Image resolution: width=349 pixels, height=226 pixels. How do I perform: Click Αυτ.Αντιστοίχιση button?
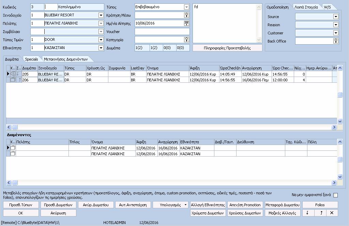(133, 205)
